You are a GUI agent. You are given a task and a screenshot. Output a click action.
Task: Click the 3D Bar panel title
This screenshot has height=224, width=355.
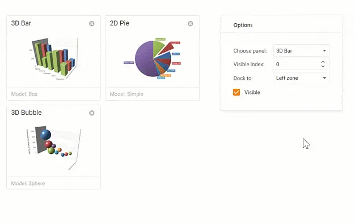[x=21, y=23]
